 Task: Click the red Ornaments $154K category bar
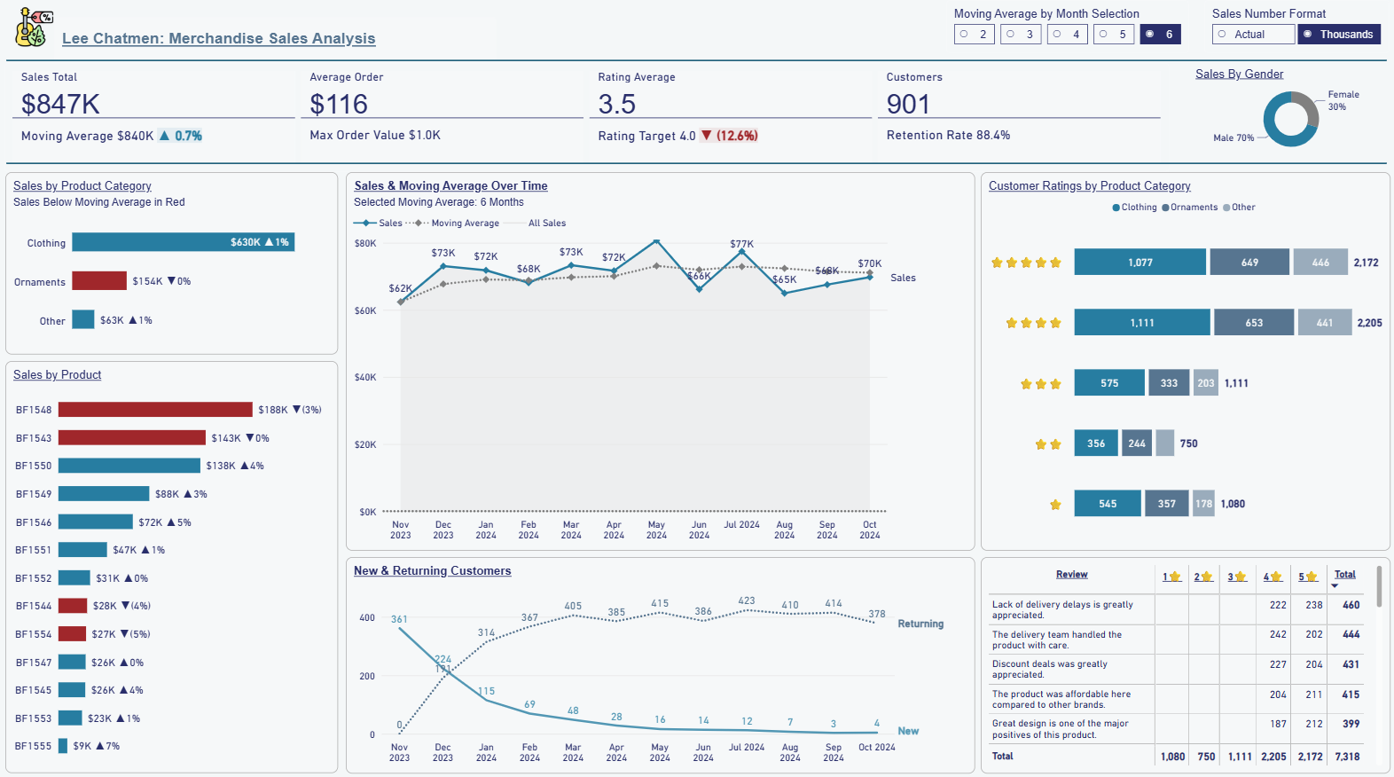coord(99,281)
